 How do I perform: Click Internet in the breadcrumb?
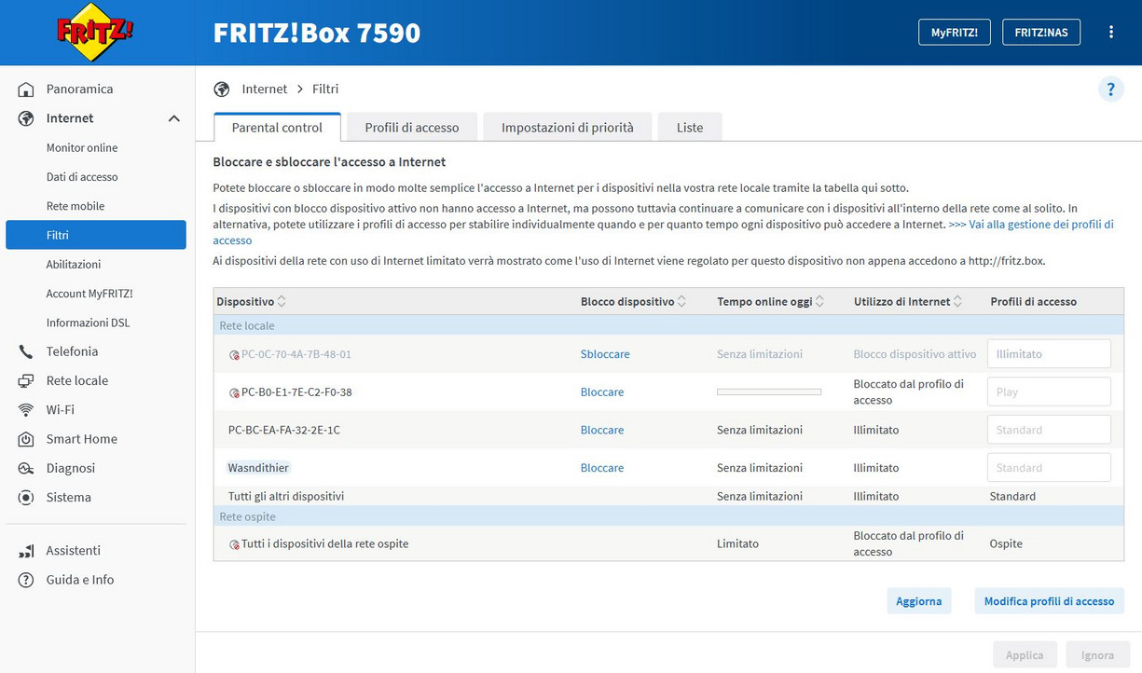pos(265,89)
